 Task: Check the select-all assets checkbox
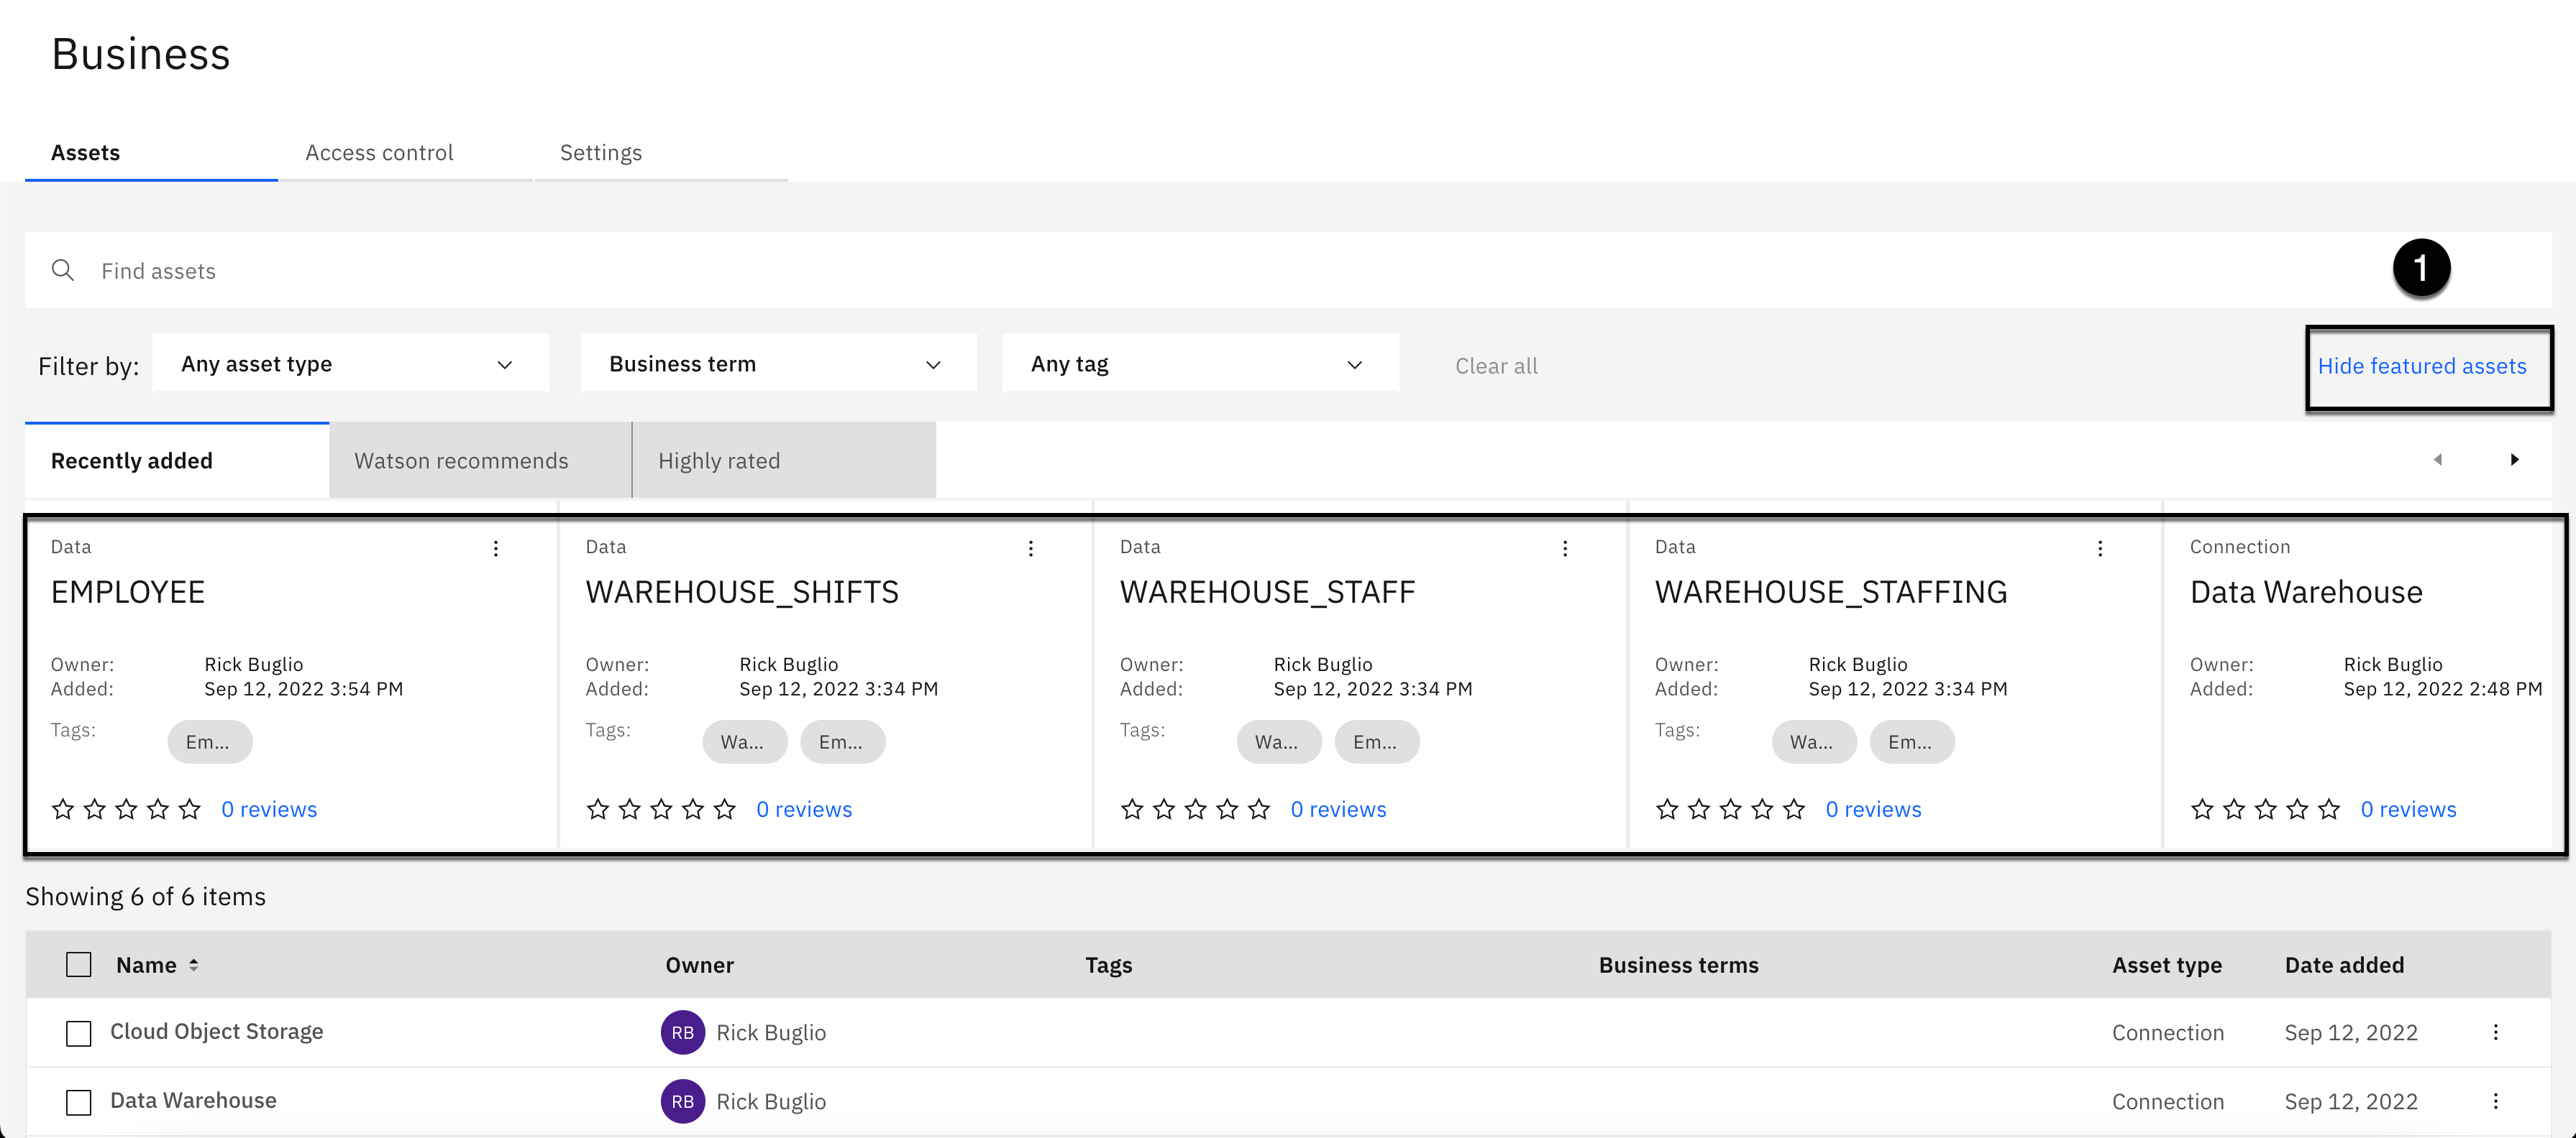(78, 965)
